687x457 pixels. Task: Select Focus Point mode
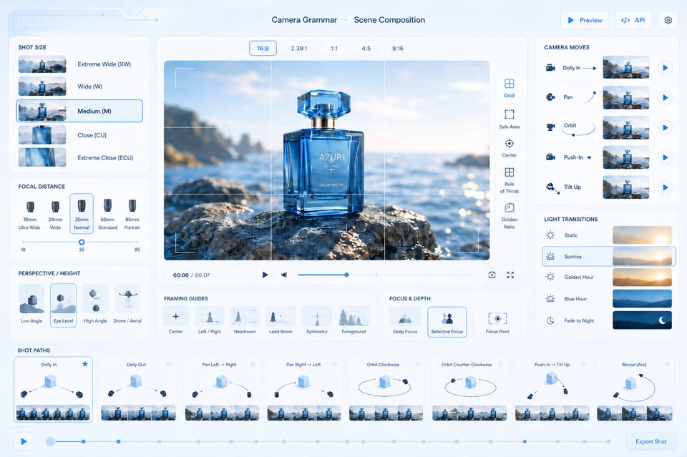(497, 321)
